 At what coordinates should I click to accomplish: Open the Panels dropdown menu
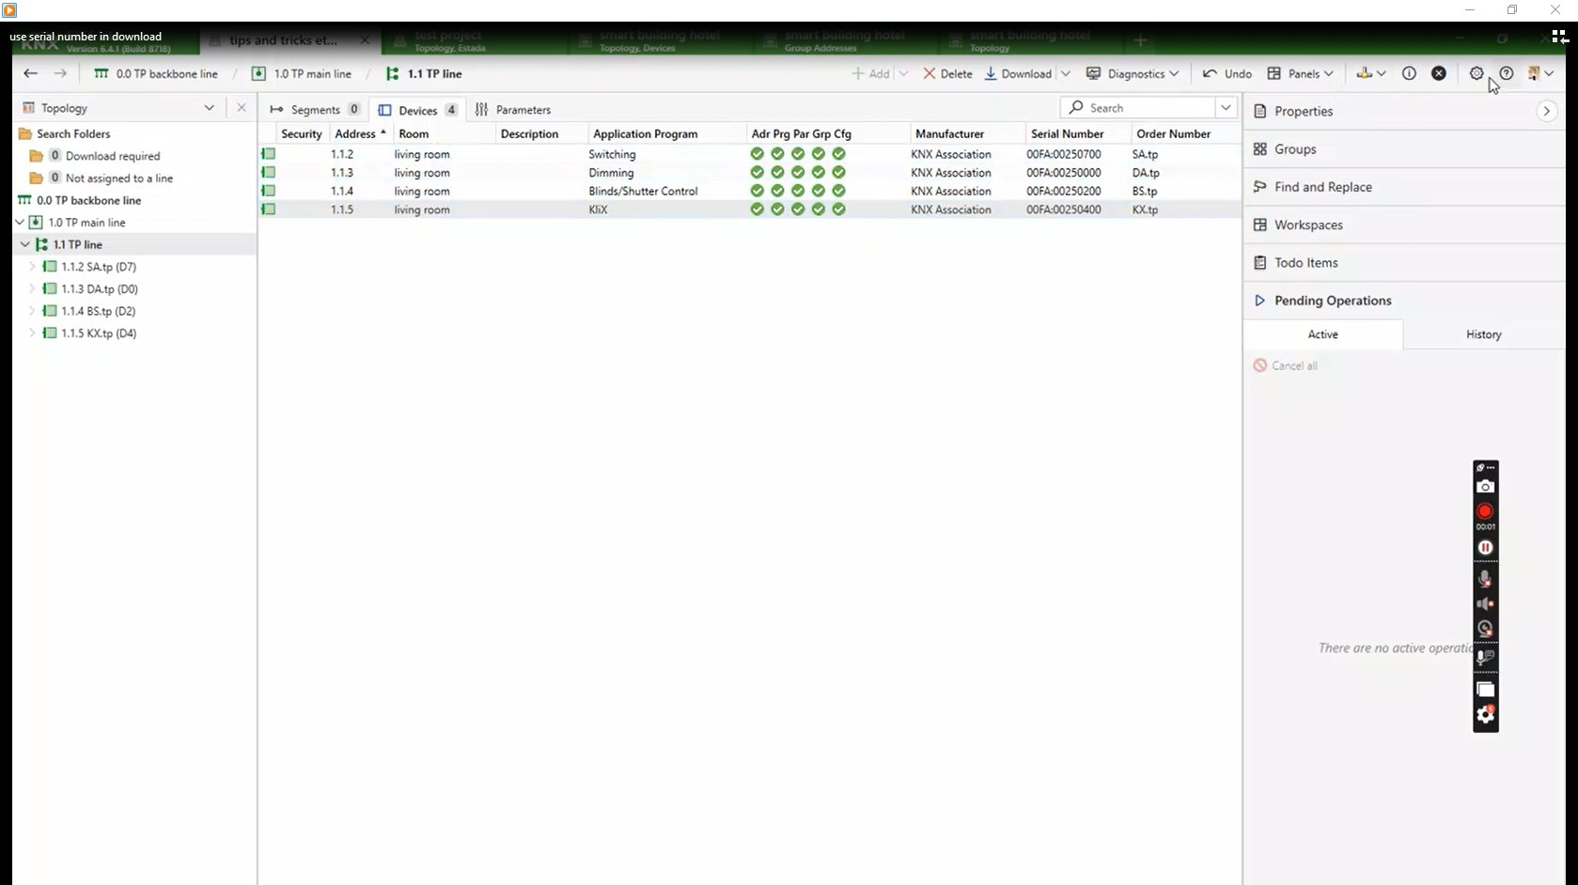click(x=1301, y=73)
